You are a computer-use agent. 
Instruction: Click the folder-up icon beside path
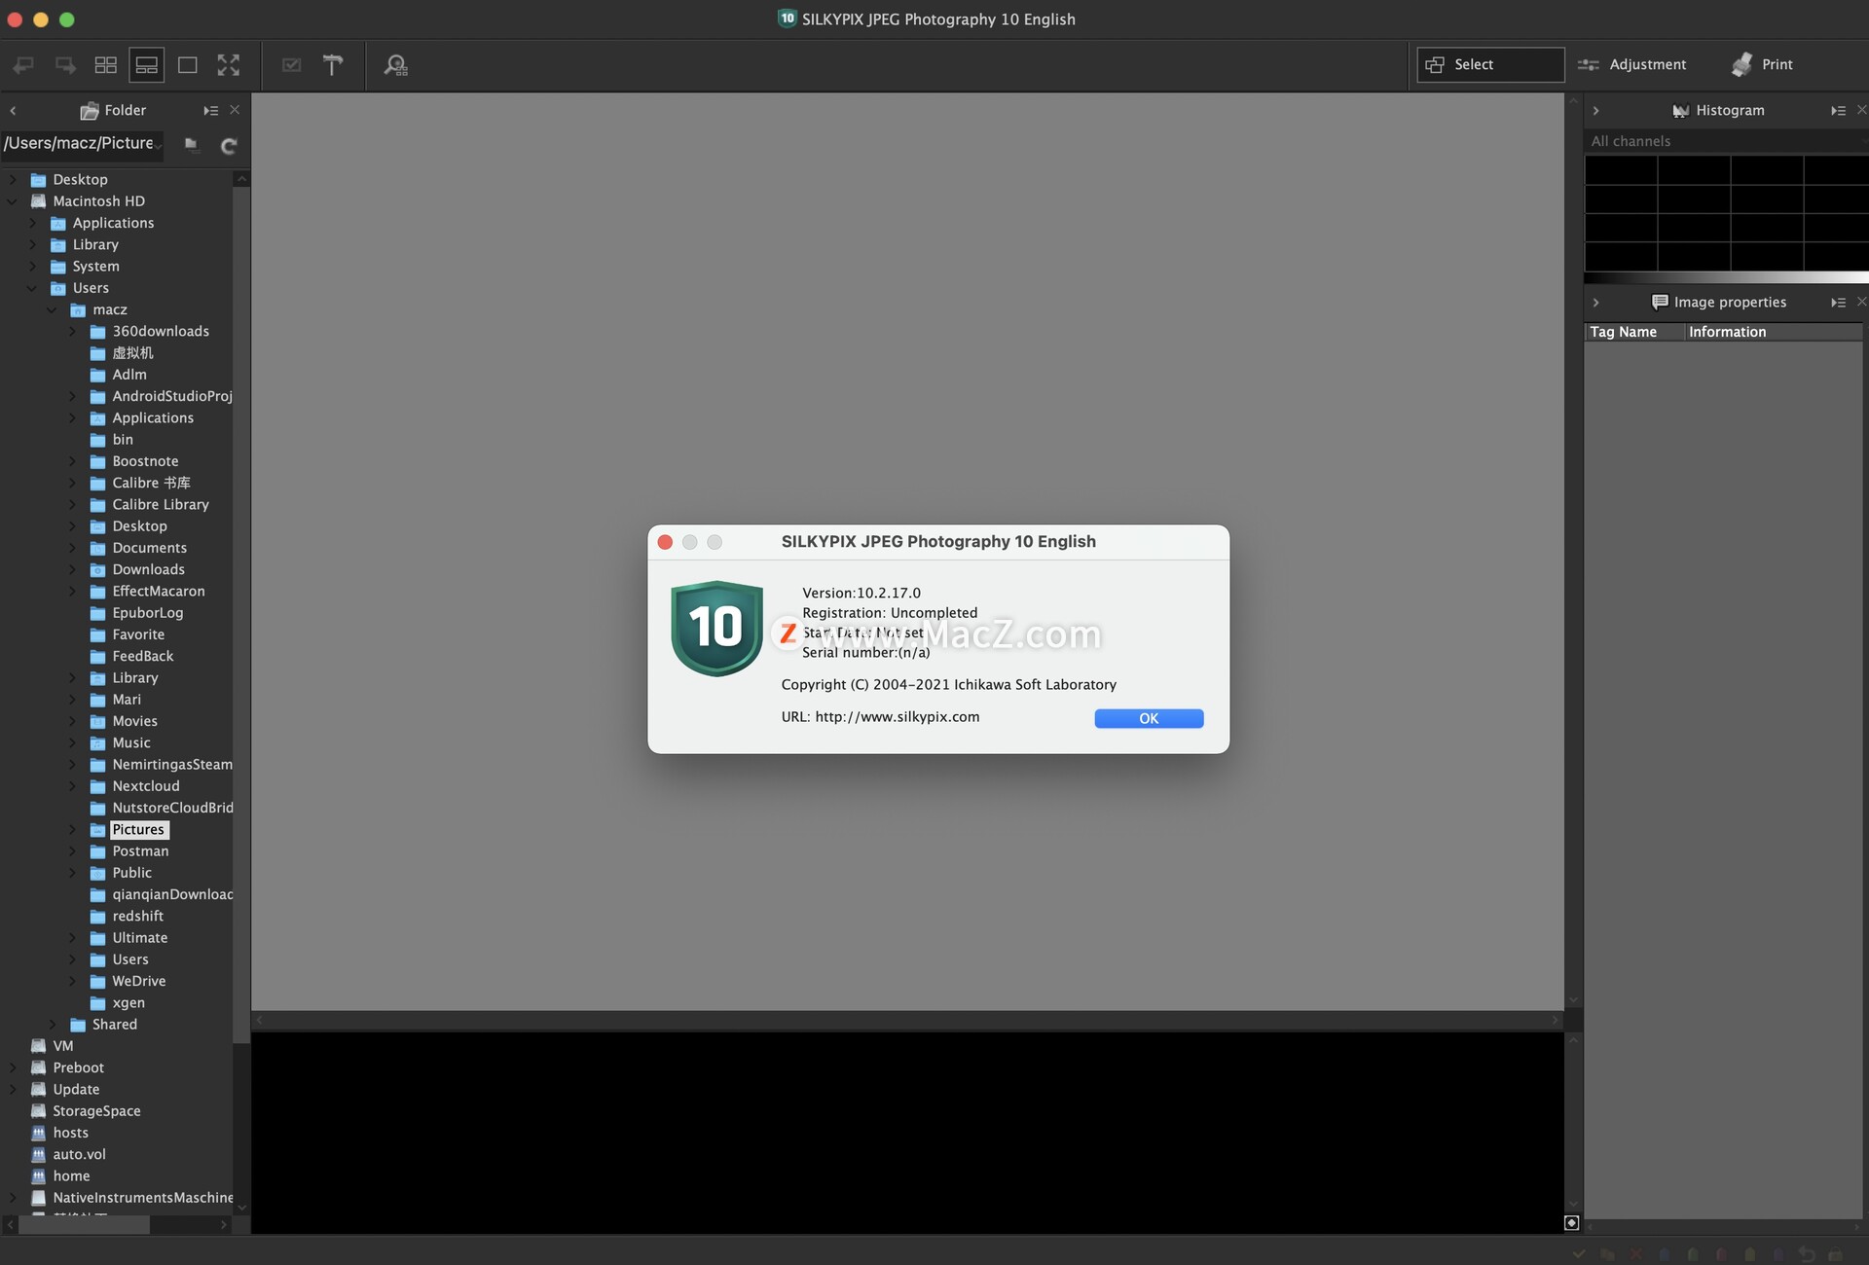[x=192, y=145]
